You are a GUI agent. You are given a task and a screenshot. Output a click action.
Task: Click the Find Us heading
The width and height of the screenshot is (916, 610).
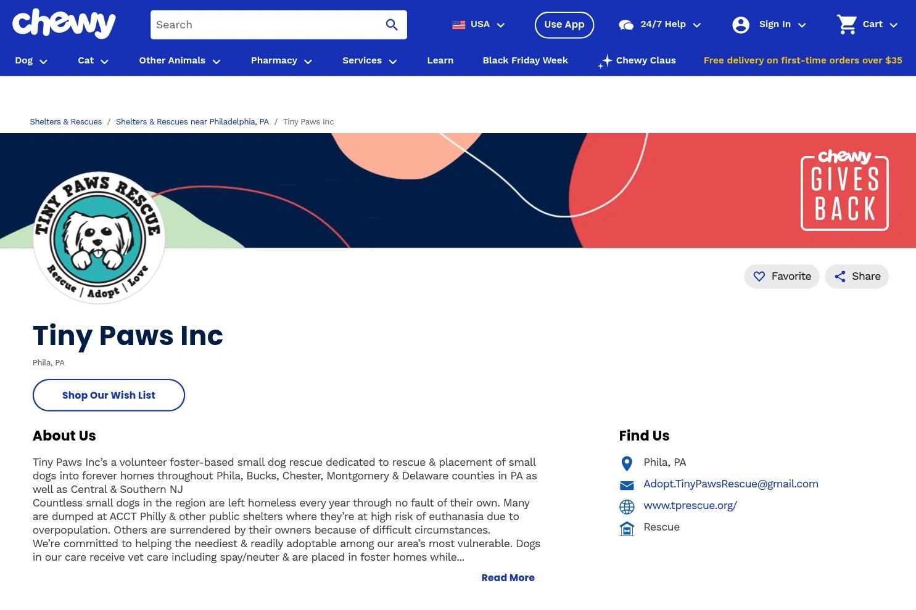(x=644, y=436)
